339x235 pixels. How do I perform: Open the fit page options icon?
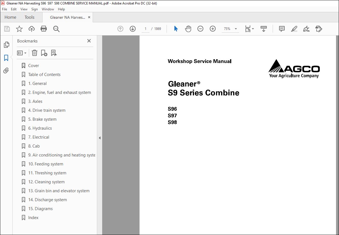(249, 29)
